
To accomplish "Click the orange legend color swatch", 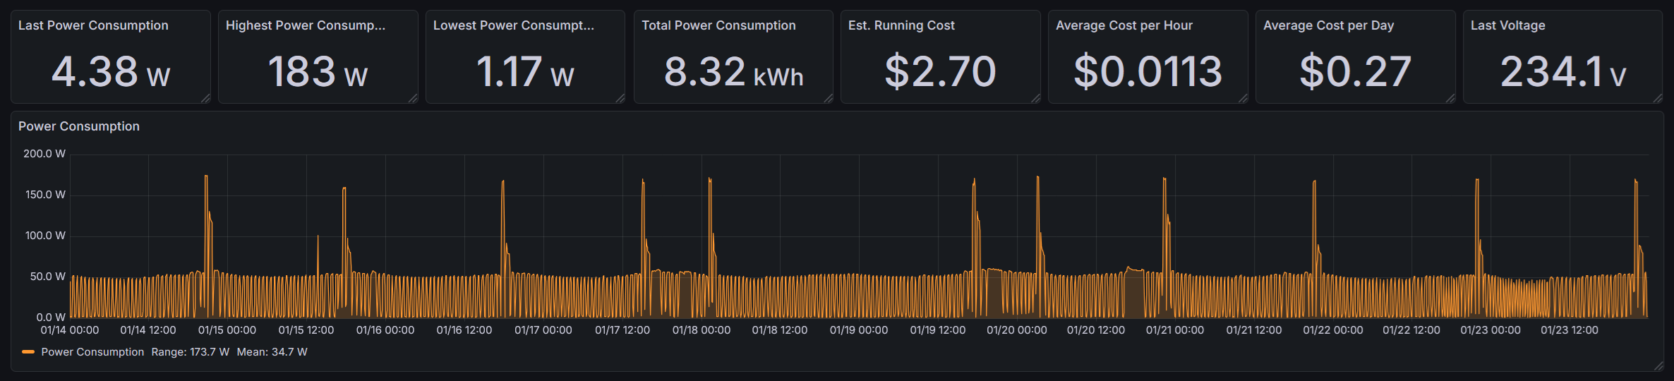I will (x=28, y=352).
